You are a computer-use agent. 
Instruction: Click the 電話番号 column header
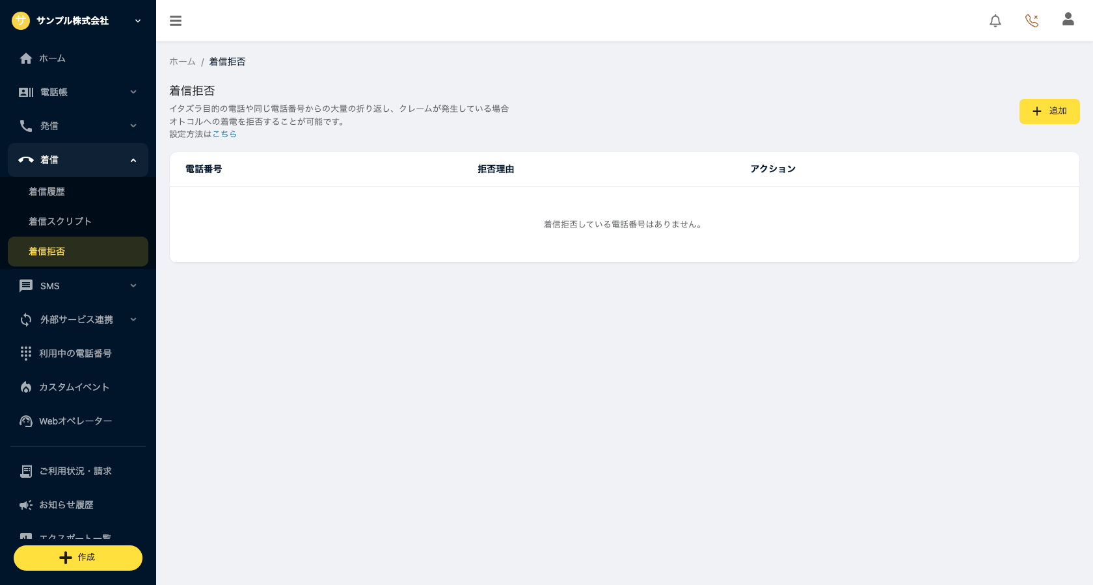204,169
